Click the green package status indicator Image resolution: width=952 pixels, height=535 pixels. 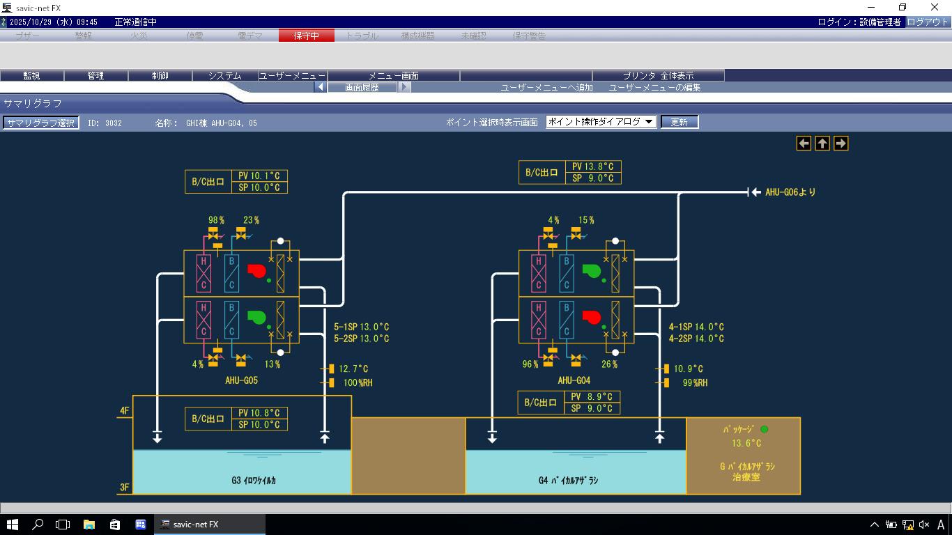(x=764, y=430)
